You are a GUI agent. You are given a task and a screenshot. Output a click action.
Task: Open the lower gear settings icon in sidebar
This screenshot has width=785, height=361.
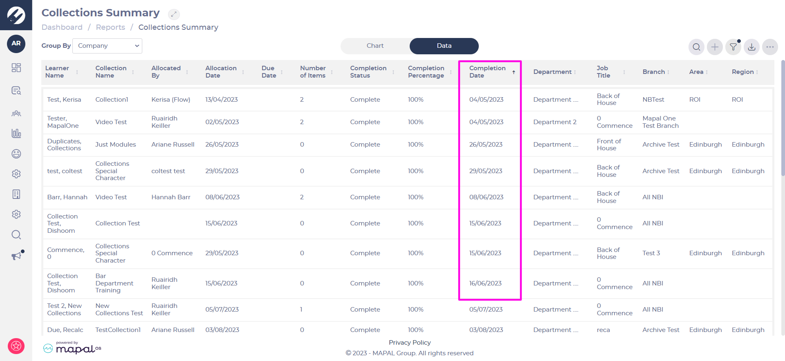[16, 214]
